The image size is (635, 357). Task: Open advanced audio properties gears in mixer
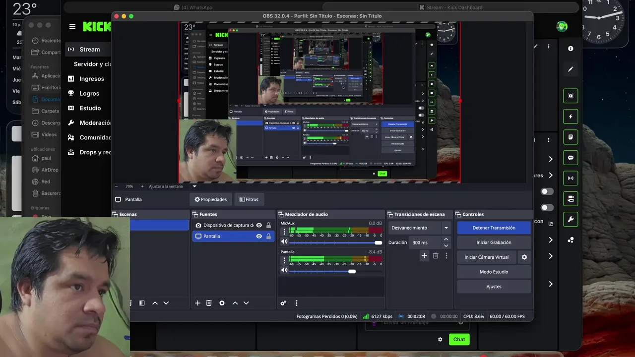pyautogui.click(x=283, y=303)
